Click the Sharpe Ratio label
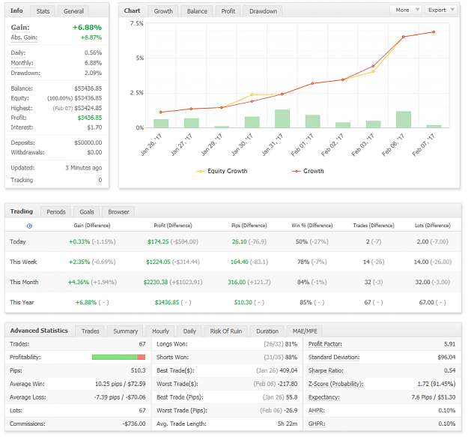This screenshot has height=437, width=468. (x=326, y=371)
